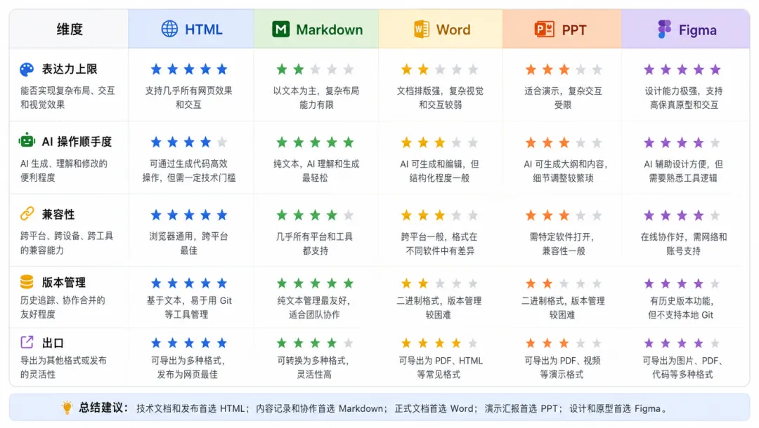Click the description 历史追踪、协作合并的友好程度
This screenshot has height=428, width=759.
(63, 307)
